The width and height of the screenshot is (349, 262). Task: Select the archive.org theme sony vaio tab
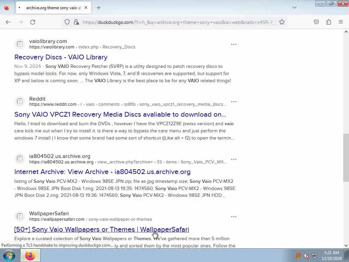pyautogui.click(x=54, y=8)
